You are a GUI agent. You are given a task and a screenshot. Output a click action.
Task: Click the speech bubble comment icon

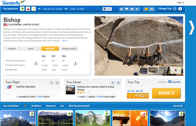[x=127, y=9]
